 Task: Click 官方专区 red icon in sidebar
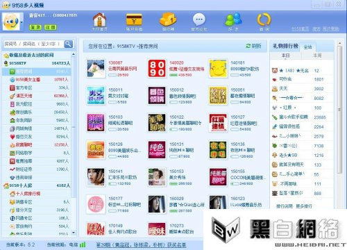click(12, 87)
